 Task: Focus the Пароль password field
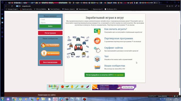pos(50,23)
